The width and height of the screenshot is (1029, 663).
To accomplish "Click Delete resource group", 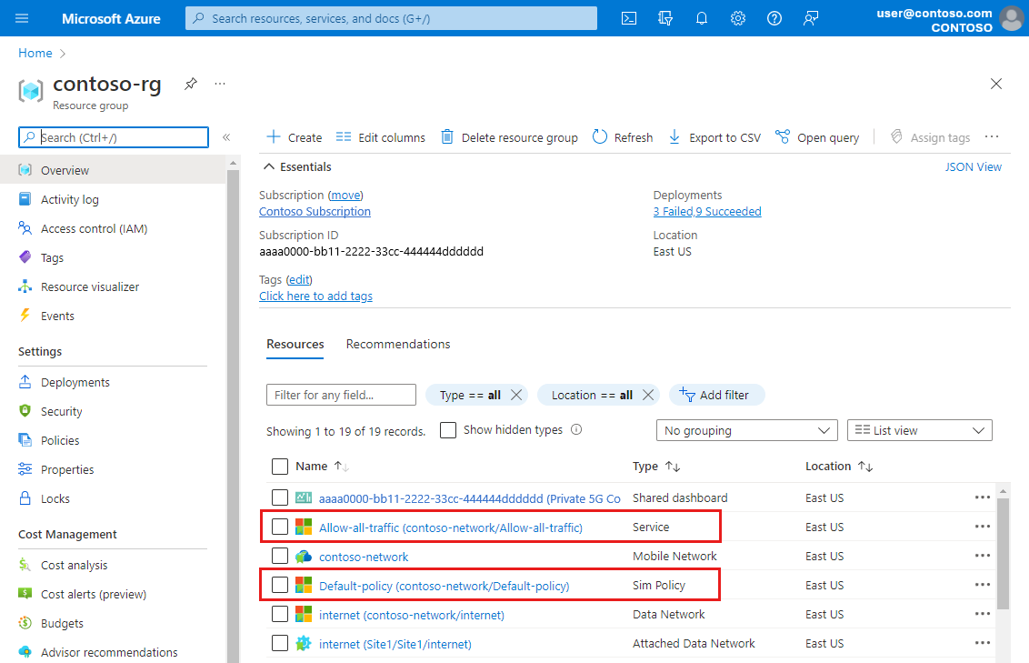I will tap(509, 137).
